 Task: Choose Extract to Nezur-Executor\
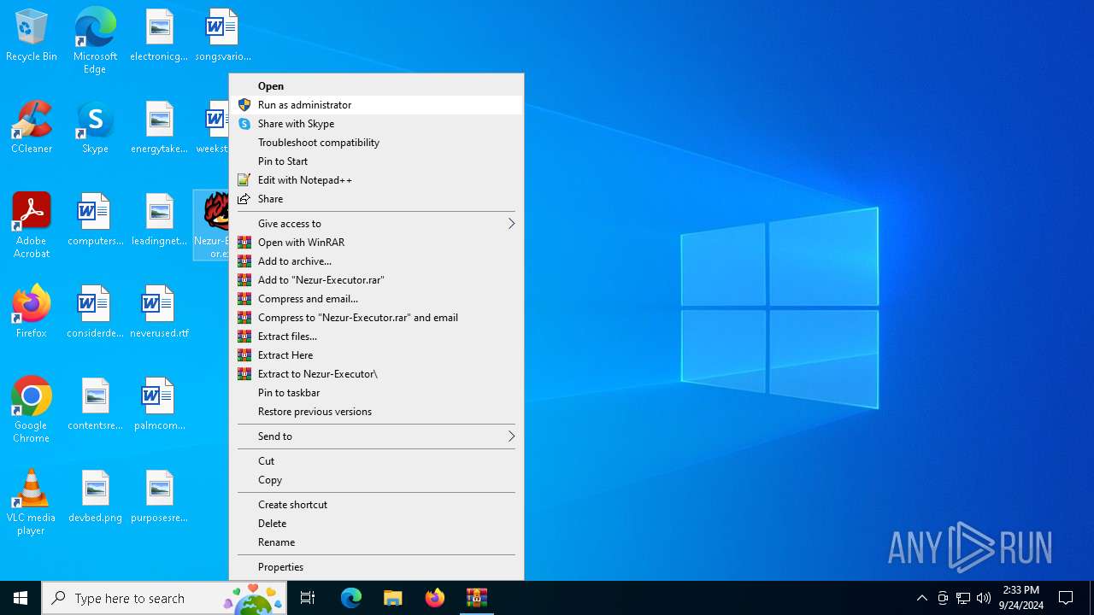376,374
